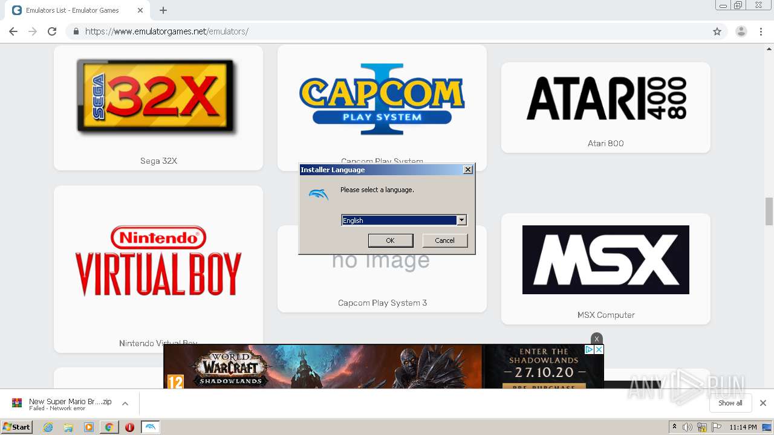The width and height of the screenshot is (774, 435).
Task: Open the Action Center flag icon
Action: pos(717,427)
